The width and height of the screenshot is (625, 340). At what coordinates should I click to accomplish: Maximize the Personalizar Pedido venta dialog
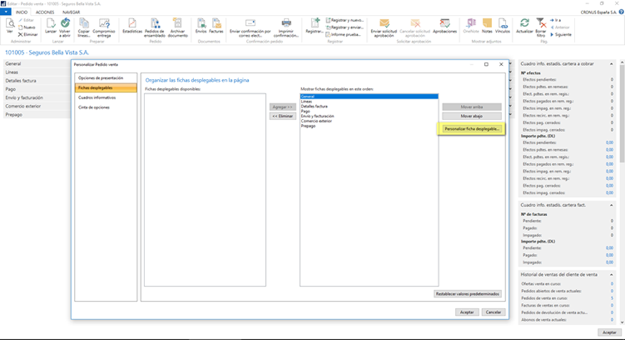(x=486, y=65)
